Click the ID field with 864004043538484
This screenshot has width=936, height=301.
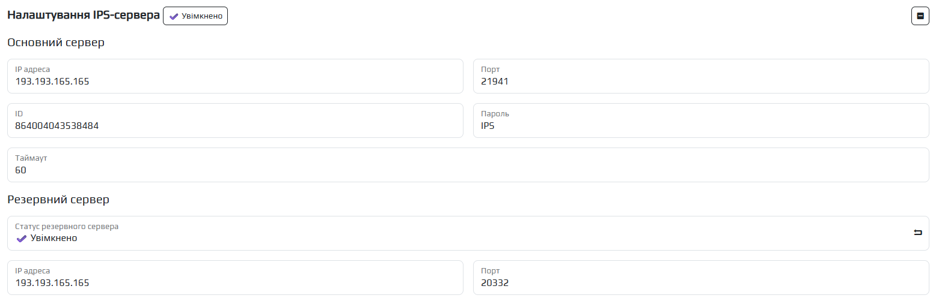coord(235,121)
